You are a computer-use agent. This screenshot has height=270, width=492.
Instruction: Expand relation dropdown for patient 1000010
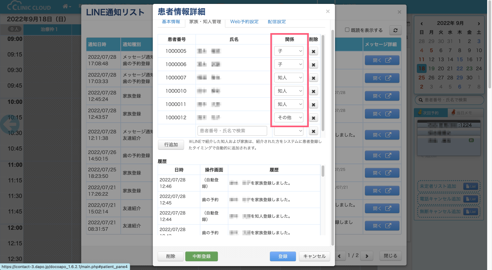(x=289, y=91)
